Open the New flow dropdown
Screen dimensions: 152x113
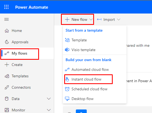77,19
